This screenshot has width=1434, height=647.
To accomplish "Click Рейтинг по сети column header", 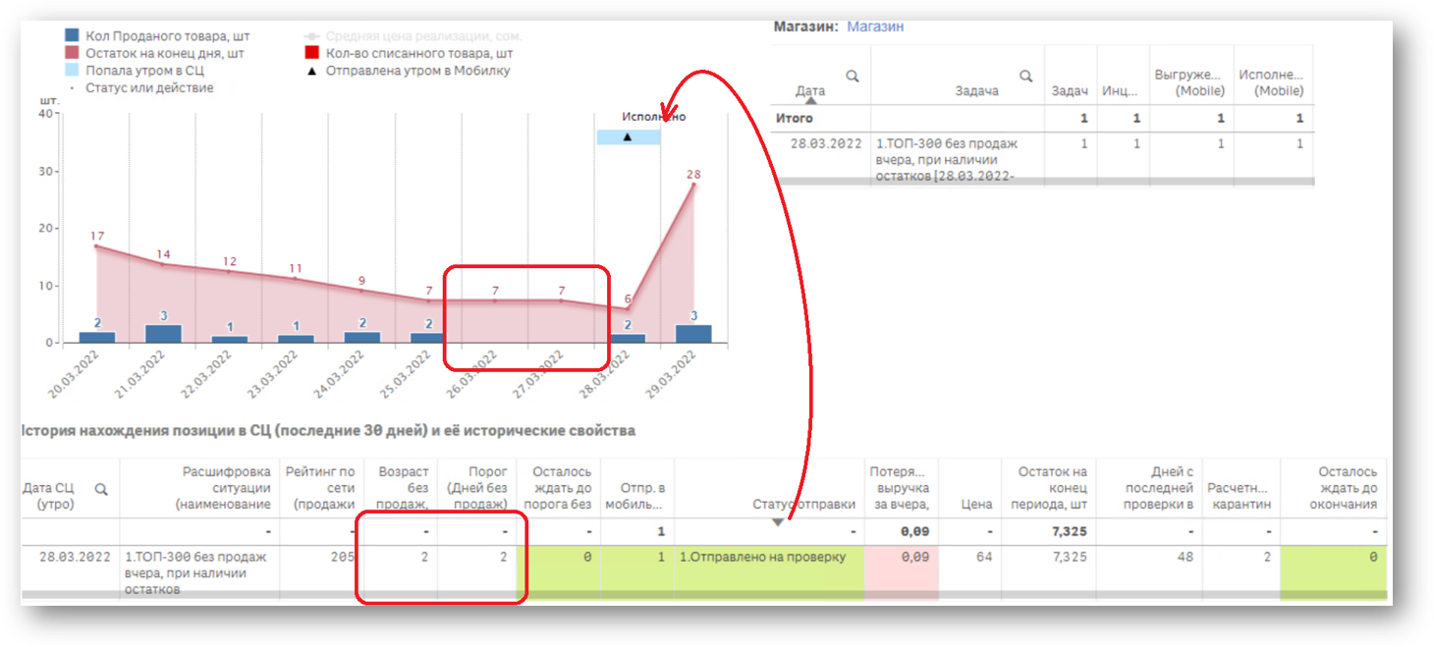I will (321, 488).
